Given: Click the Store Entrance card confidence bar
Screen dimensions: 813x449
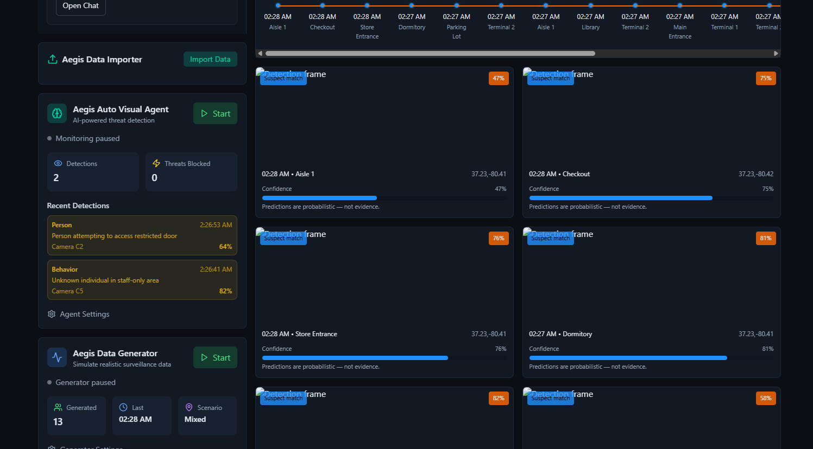Looking at the screenshot, I should pyautogui.click(x=384, y=358).
